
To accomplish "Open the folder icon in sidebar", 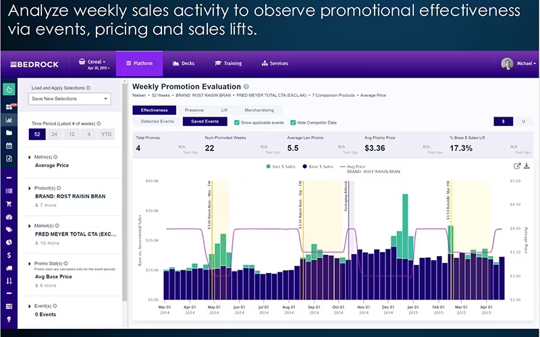I will 9,133.
